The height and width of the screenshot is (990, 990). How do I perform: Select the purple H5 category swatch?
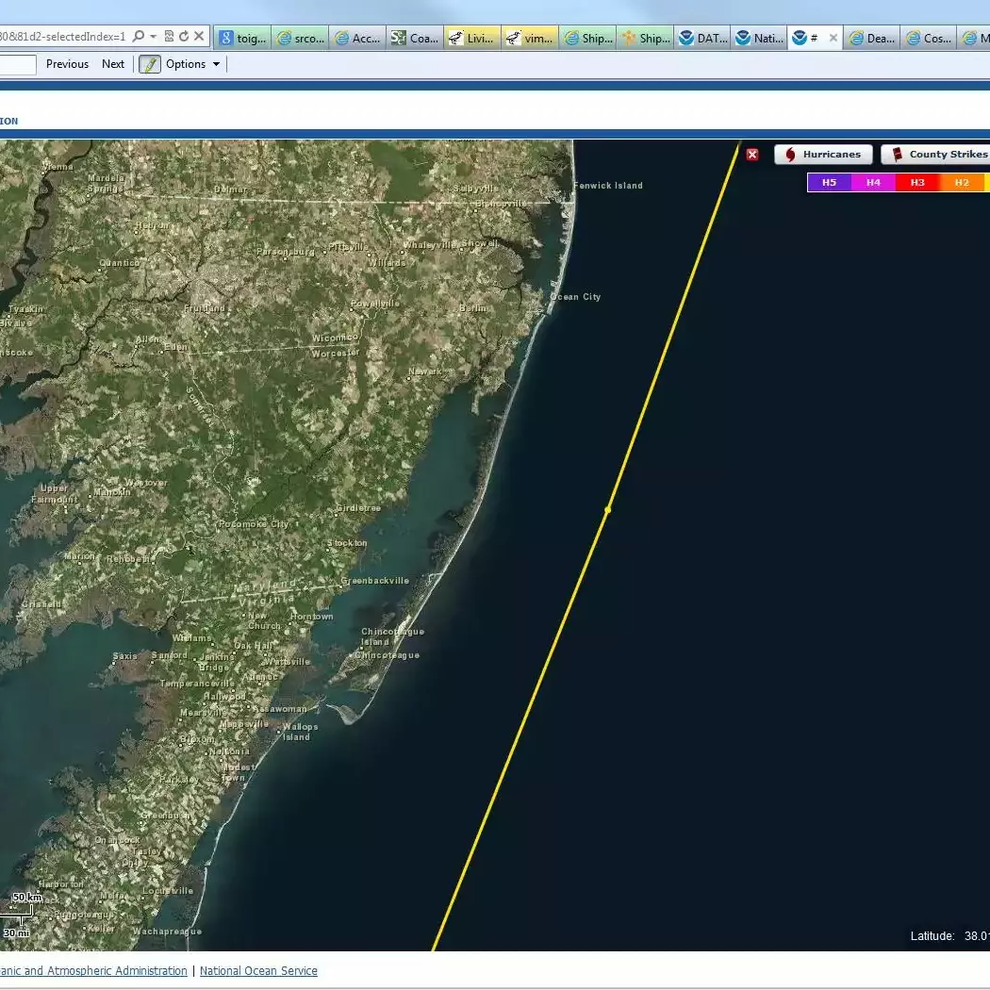(x=829, y=182)
